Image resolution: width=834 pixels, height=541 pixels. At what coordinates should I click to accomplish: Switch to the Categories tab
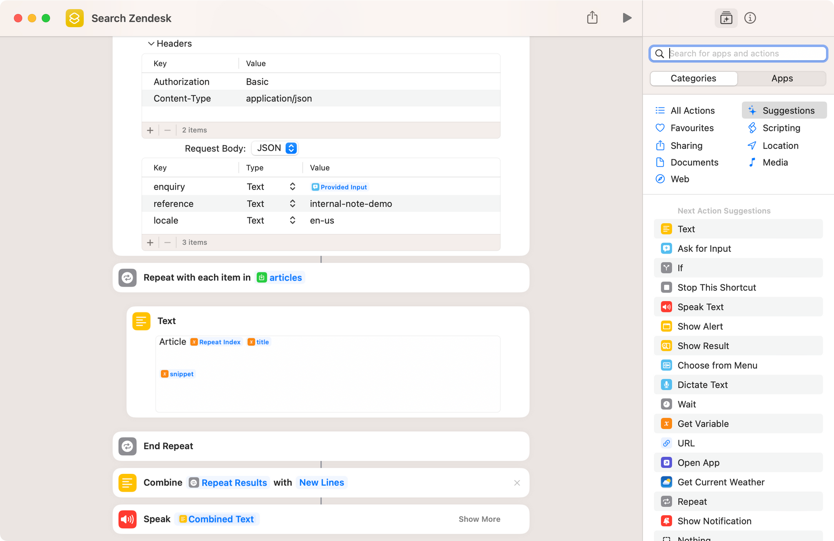(693, 78)
